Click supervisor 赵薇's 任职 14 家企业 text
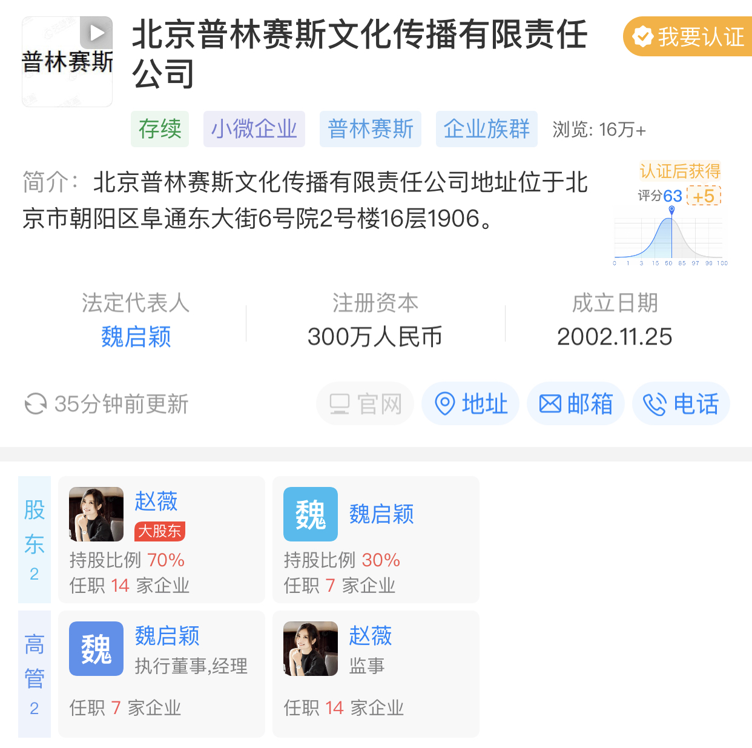 click(x=344, y=708)
